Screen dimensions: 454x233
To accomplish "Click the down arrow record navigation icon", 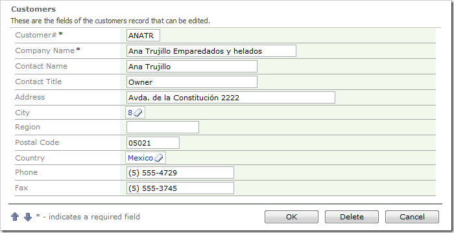I will [28, 217].
